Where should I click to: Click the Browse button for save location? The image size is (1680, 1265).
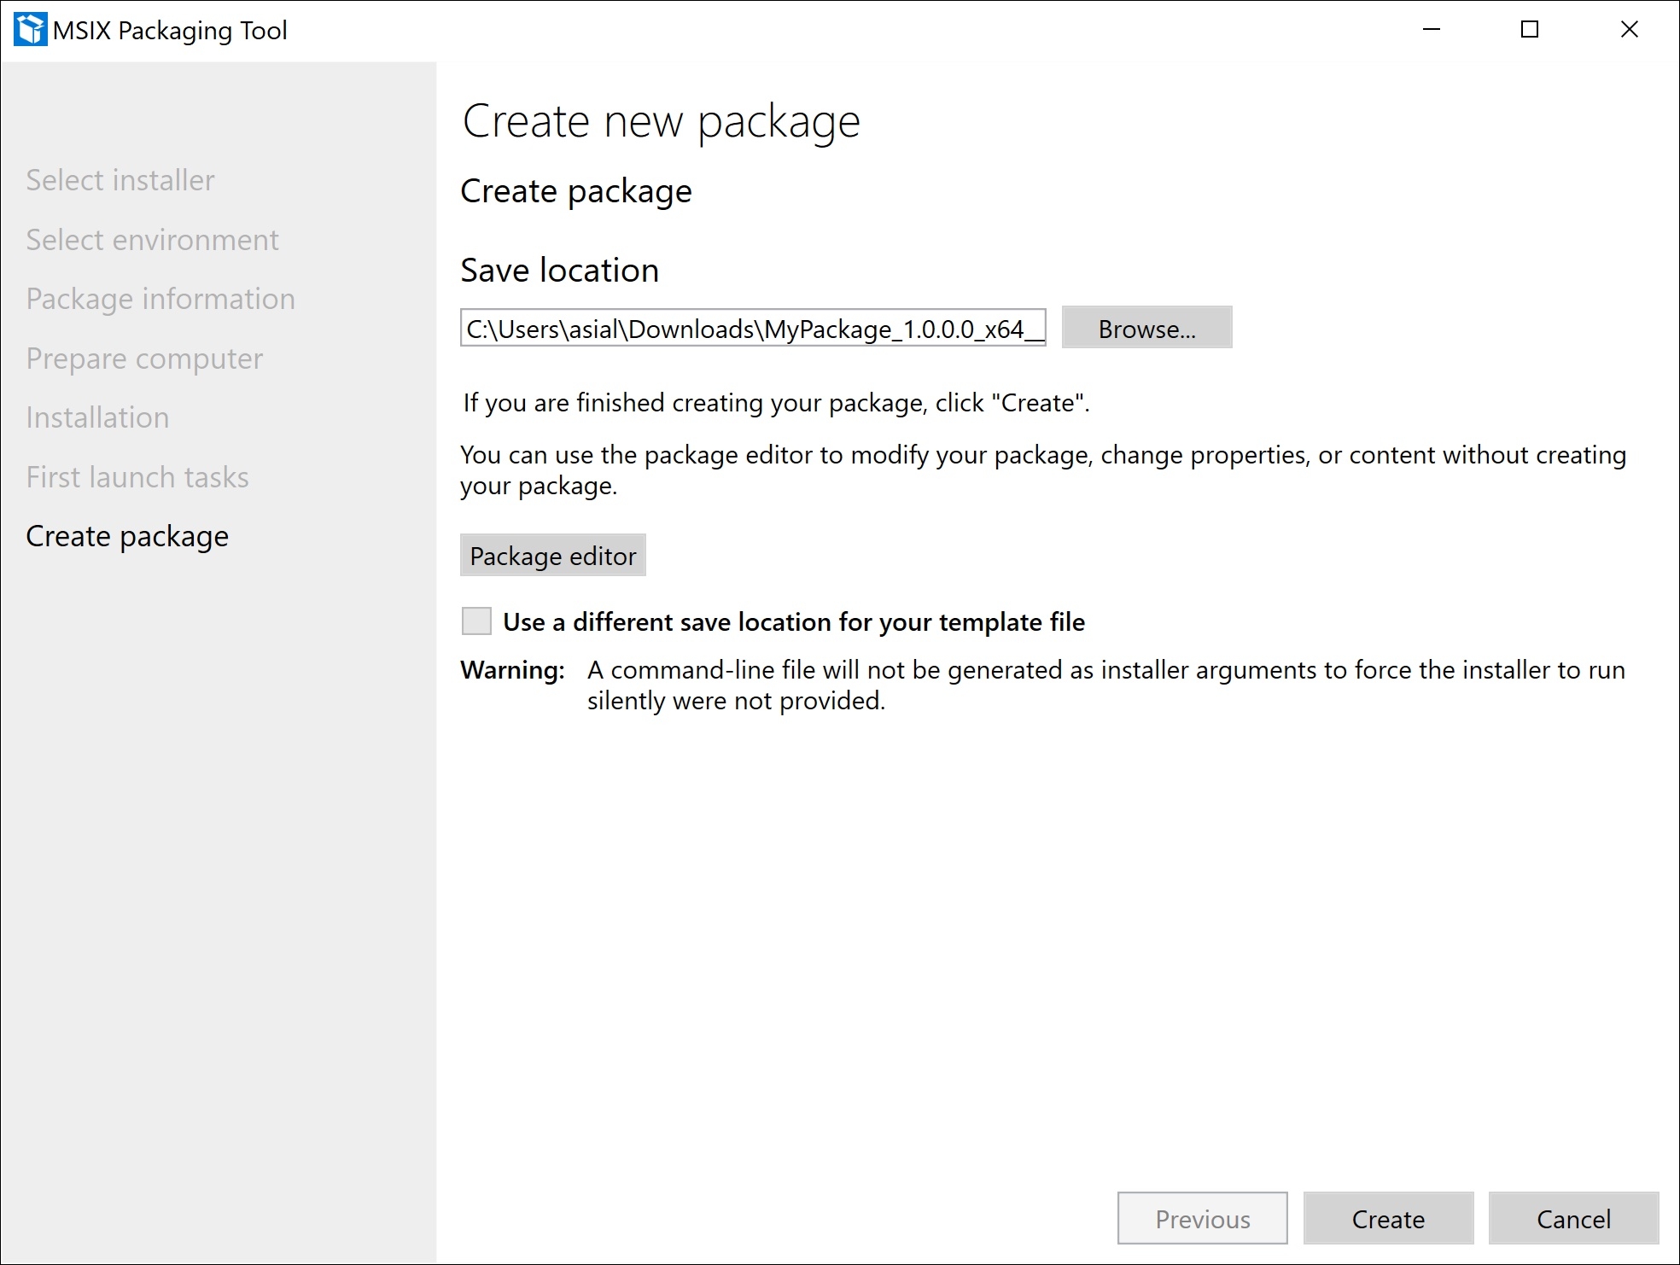(x=1146, y=329)
